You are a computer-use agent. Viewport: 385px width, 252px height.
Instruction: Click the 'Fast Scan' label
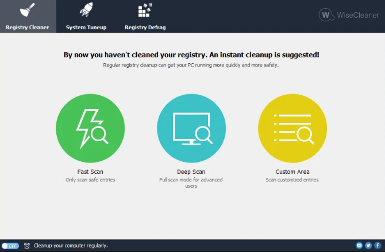click(x=90, y=172)
